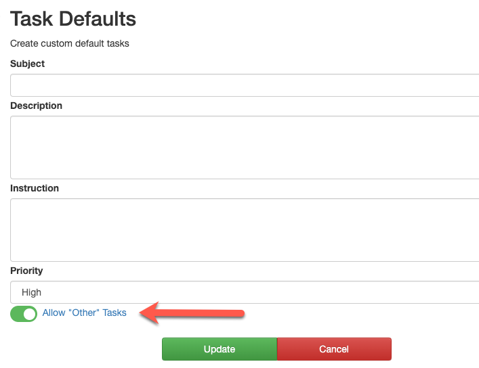Viewport: 479px width, 368px height.
Task: Click the Task Defaults heading
Action: click(73, 19)
